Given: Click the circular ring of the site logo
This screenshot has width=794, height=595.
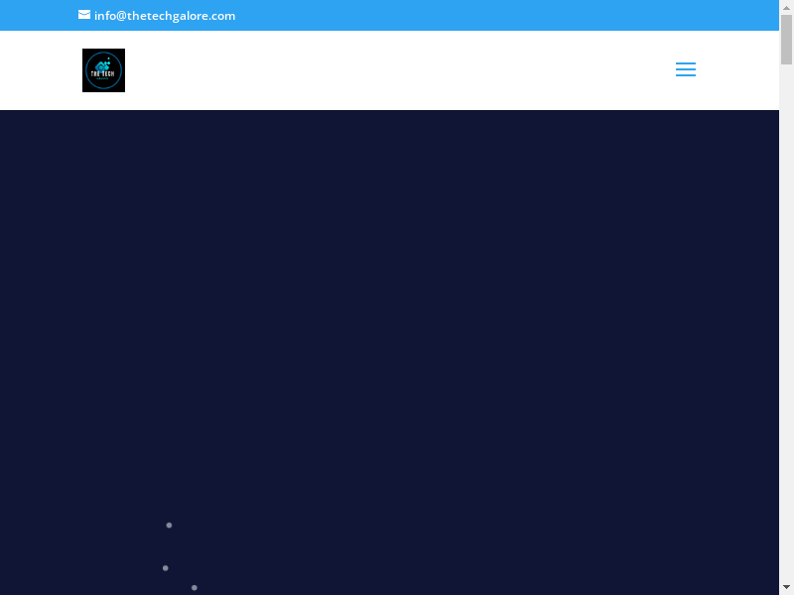Looking at the screenshot, I should coord(87,70).
